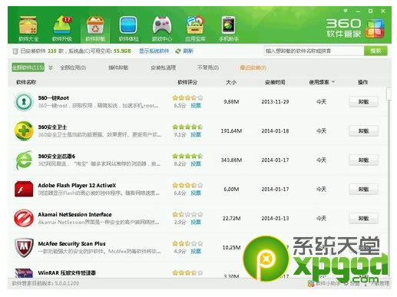Click the Adobe Flash Player app icon
The image size is (397, 297).
(x=24, y=189)
